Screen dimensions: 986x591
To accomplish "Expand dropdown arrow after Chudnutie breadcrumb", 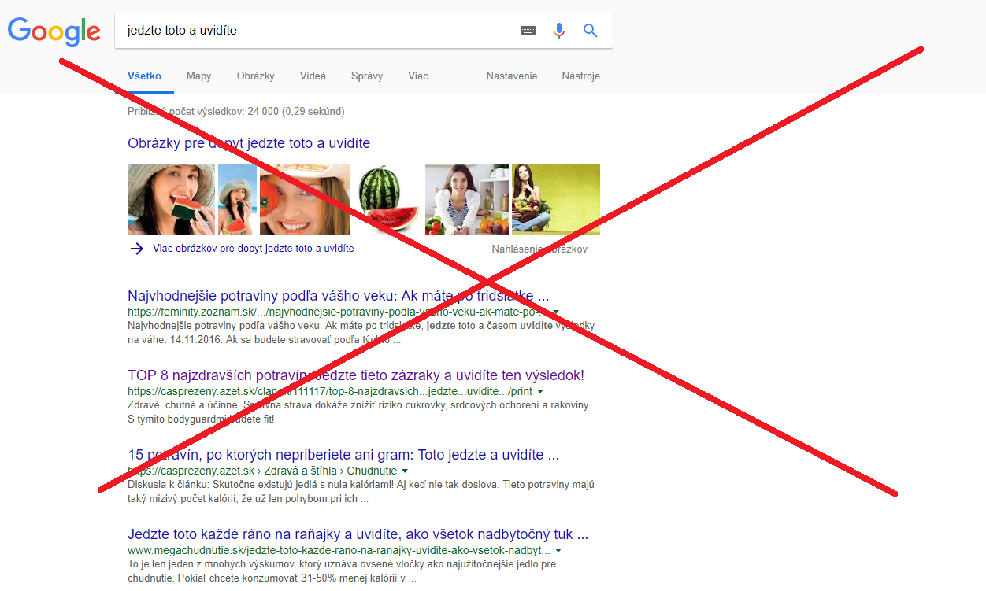I will pyautogui.click(x=405, y=471).
